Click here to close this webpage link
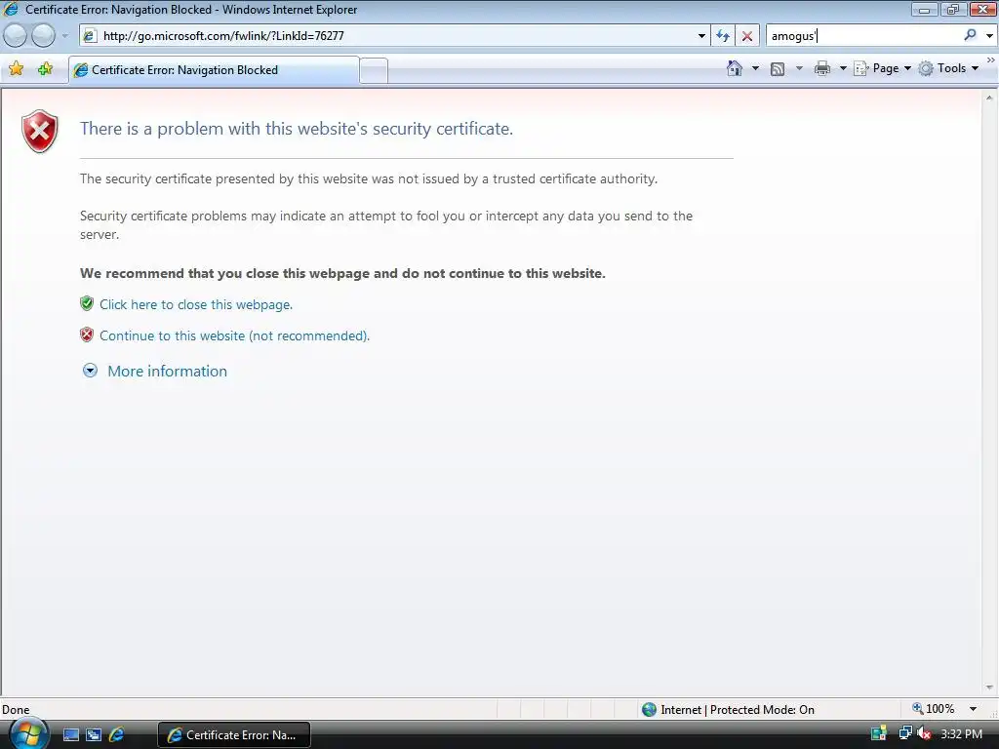Viewport: 999px width, 749px height. pyautogui.click(x=195, y=304)
